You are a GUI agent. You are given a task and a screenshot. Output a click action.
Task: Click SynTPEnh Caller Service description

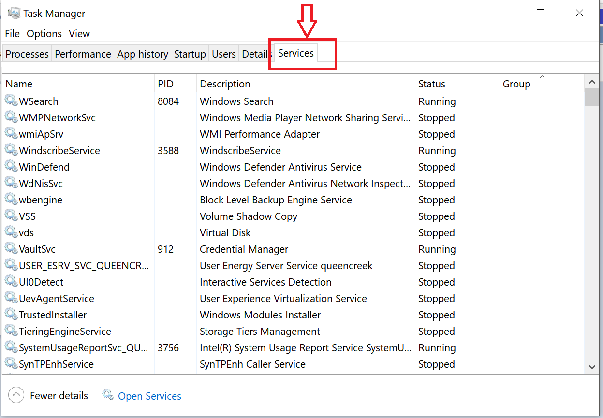coord(252,364)
